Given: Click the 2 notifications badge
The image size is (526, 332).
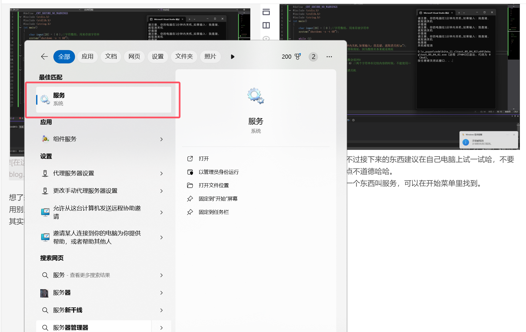Looking at the screenshot, I should (x=313, y=56).
